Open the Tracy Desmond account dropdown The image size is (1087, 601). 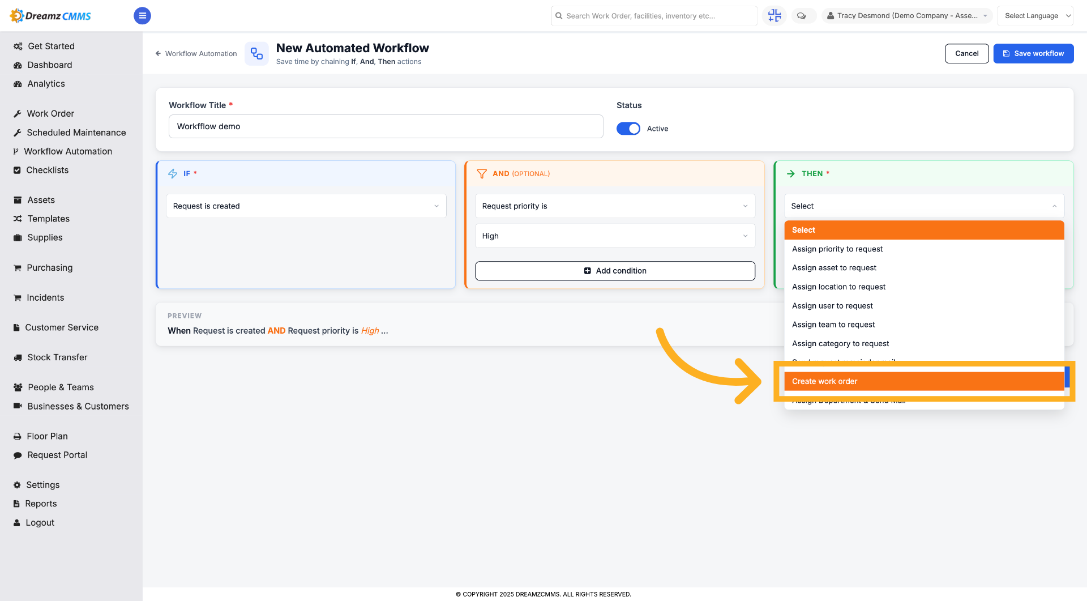907,16
